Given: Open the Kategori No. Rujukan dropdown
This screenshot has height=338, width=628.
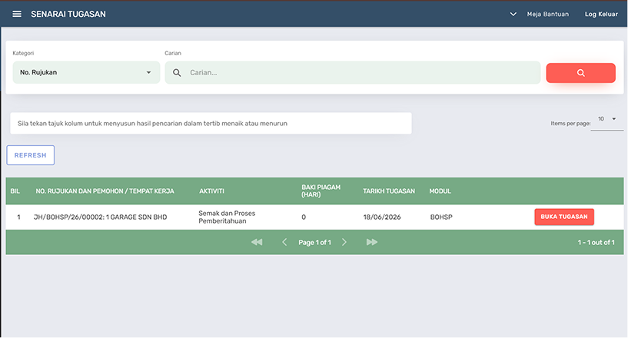Looking at the screenshot, I should [86, 72].
